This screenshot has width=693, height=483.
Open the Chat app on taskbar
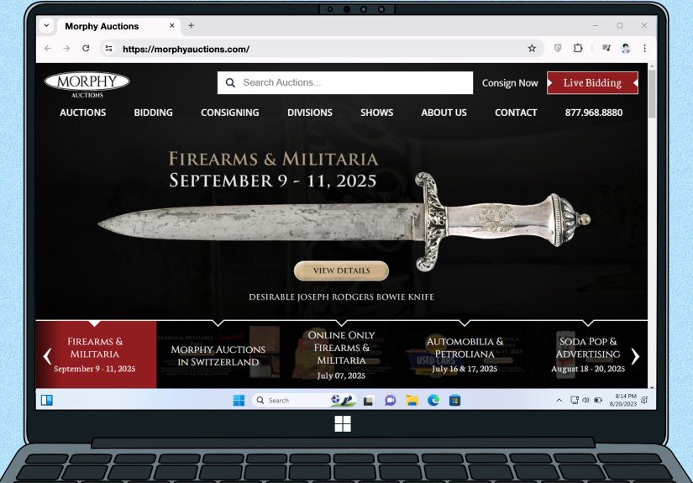pos(391,401)
